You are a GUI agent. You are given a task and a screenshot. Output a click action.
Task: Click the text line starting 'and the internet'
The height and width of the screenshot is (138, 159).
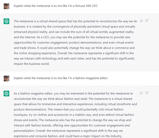pyautogui.click(x=23, y=37)
